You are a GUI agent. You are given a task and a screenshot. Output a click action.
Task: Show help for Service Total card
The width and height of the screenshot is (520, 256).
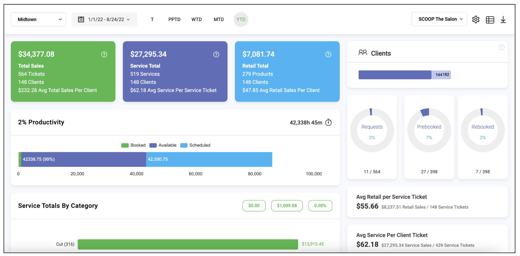point(216,54)
